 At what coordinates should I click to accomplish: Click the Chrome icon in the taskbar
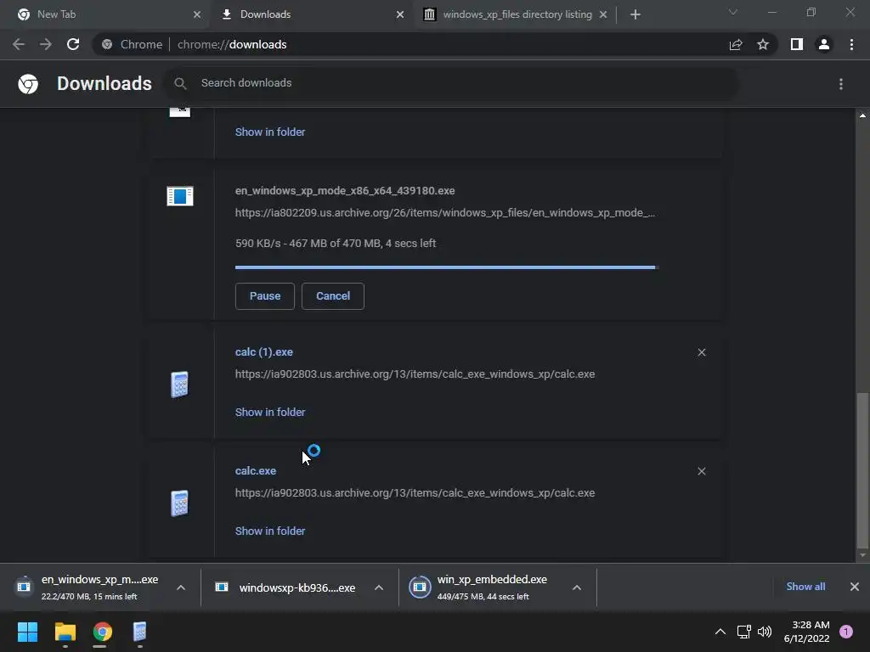click(102, 632)
